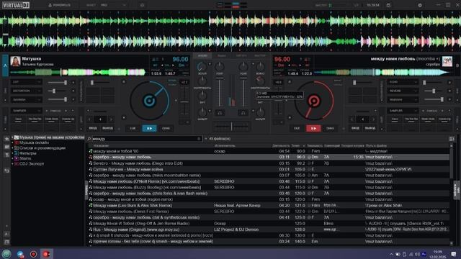The width and height of the screenshot is (461, 259).
Task: Click right deck УСИЛ gain knob
Action: (x=243, y=67)
